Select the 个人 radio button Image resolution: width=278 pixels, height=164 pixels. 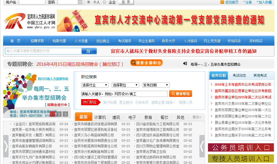89,2
